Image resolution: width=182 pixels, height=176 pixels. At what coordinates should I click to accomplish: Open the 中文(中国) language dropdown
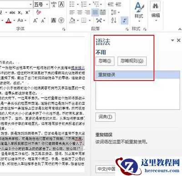(x=106, y=169)
